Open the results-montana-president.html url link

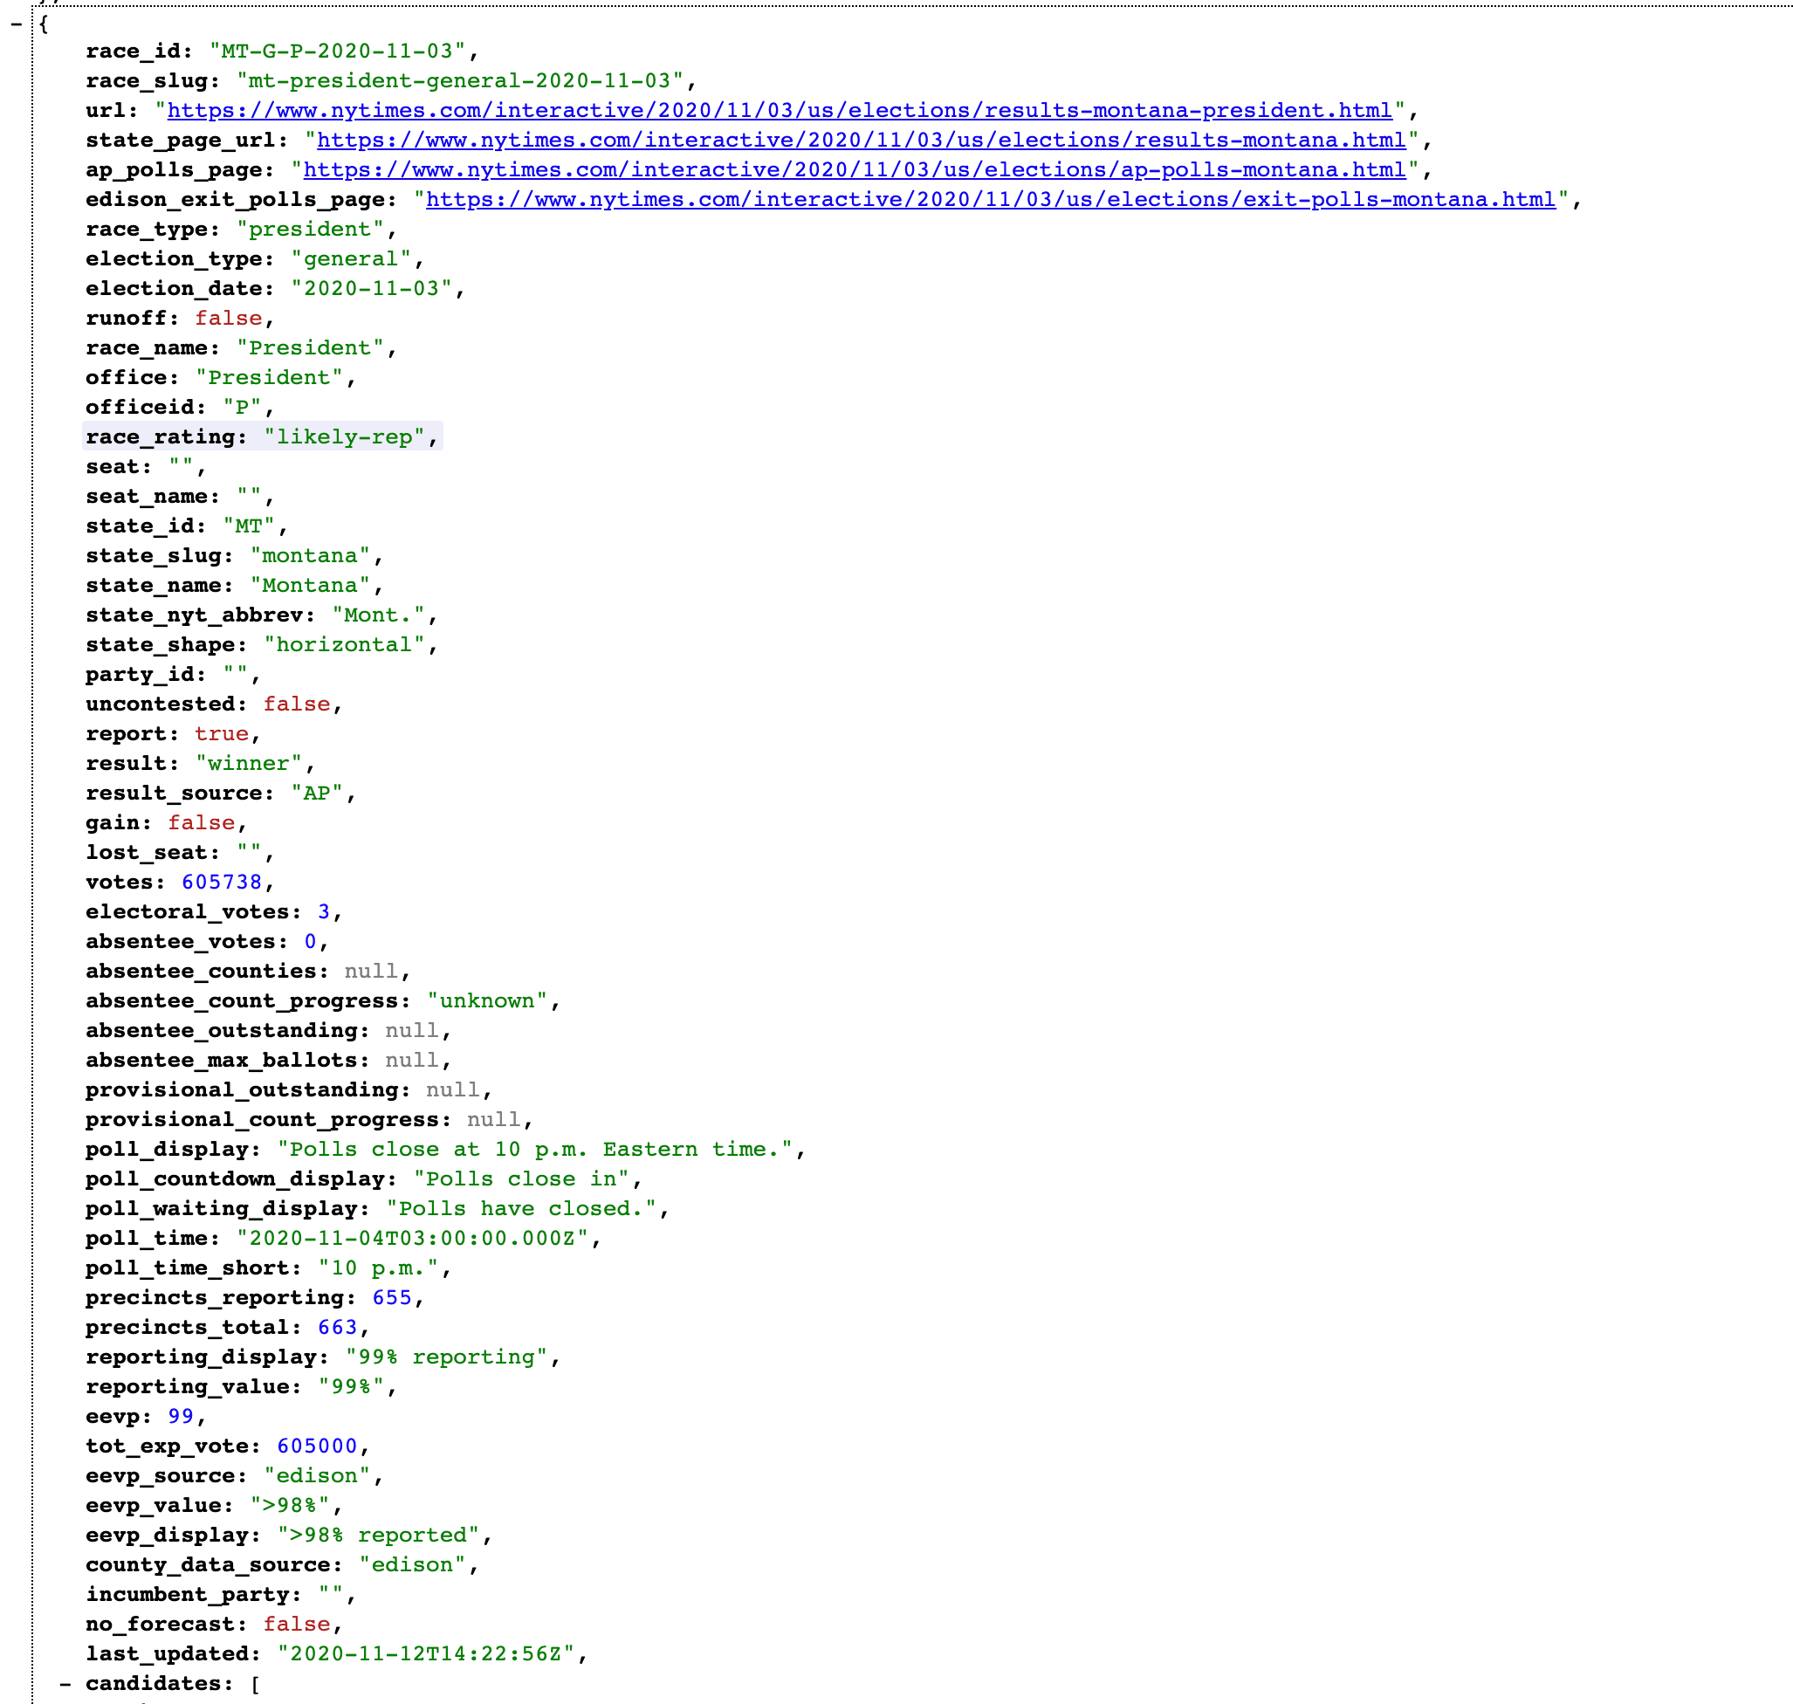[x=780, y=110]
